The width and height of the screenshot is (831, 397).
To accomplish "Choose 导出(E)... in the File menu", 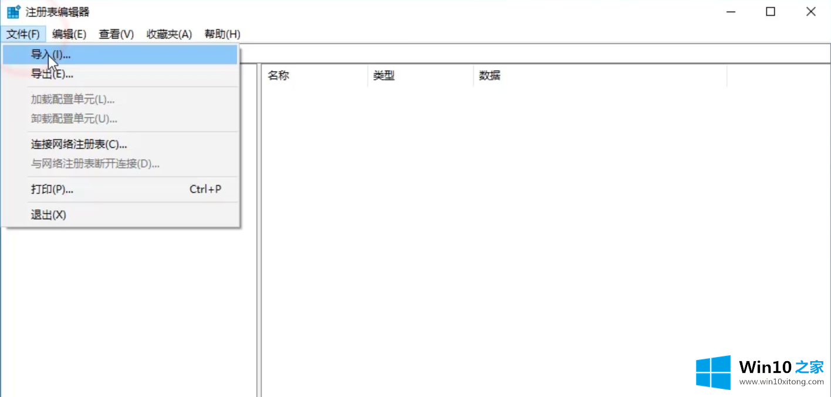I will click(x=52, y=74).
